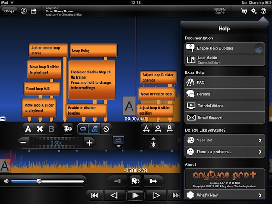Tap the 56 BPM tempo readout
This screenshot has height=204, width=272.
220,9
